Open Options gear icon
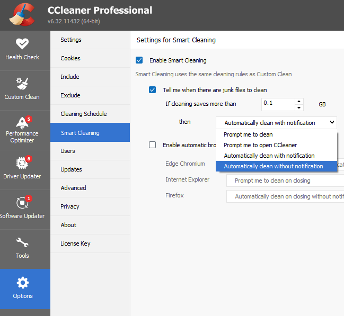This screenshot has width=344, height=316. (23, 283)
